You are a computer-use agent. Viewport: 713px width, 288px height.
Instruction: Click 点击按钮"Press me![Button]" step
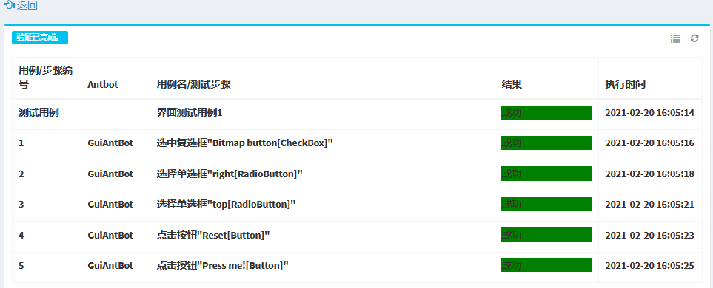223,266
